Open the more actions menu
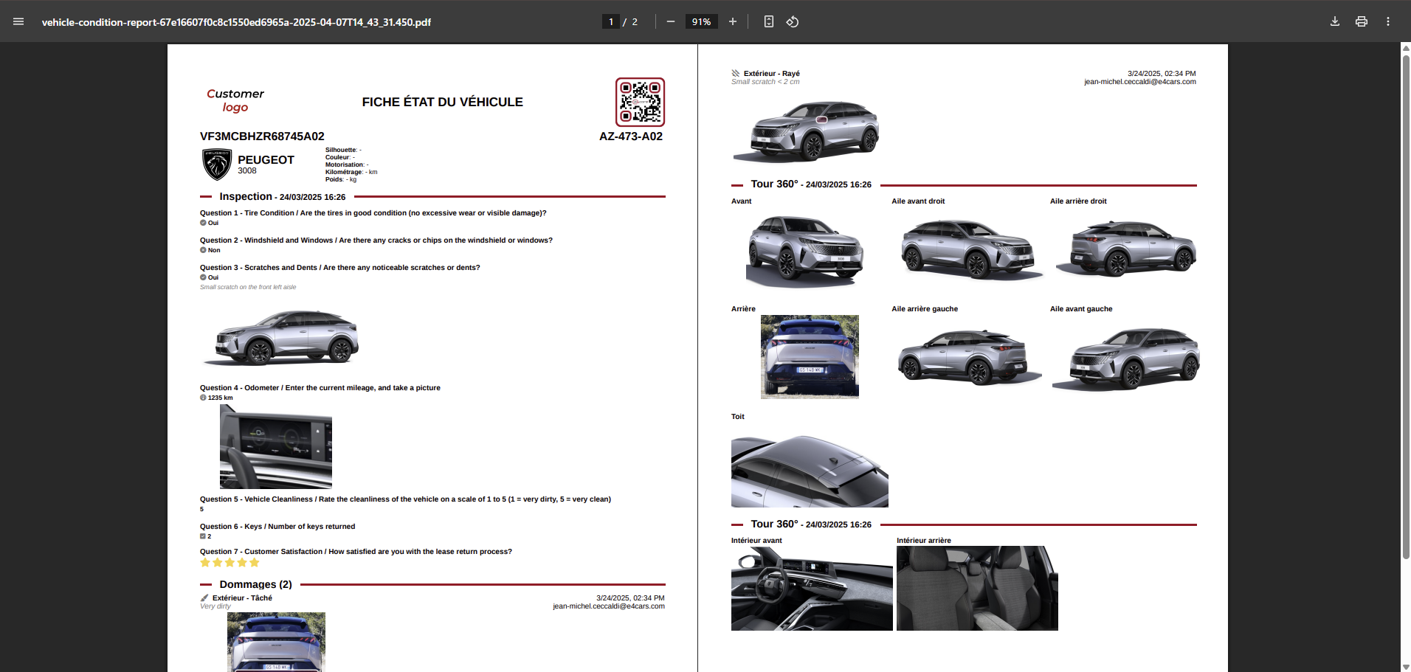Screen dimensions: 1411x672 coord(1387,22)
